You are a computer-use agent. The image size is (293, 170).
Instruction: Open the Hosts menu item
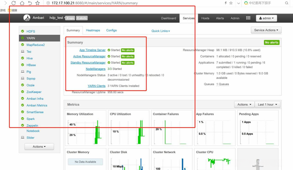(205, 18)
